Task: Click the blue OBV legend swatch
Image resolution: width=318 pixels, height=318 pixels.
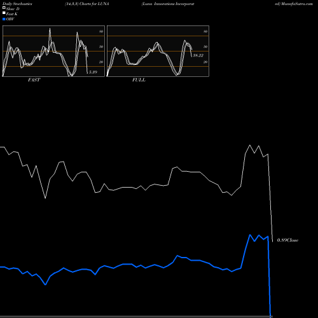Action: (x=4, y=19)
